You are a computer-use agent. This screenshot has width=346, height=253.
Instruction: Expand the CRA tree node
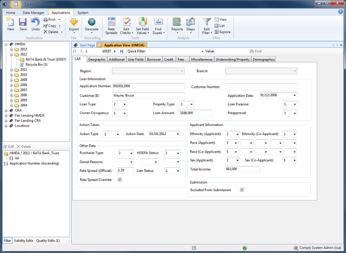click(6, 111)
